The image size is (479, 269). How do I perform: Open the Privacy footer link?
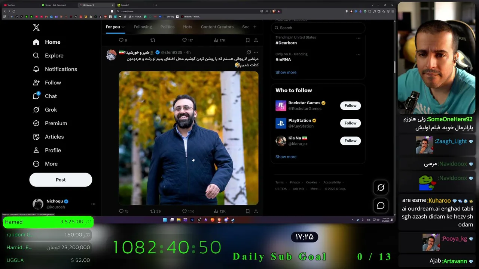pyautogui.click(x=295, y=182)
